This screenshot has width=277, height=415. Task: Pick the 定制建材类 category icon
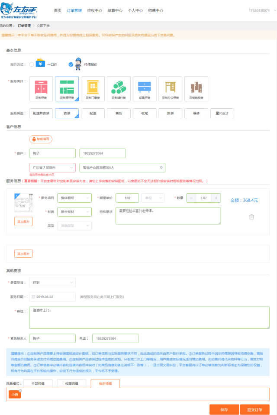tap(119, 88)
